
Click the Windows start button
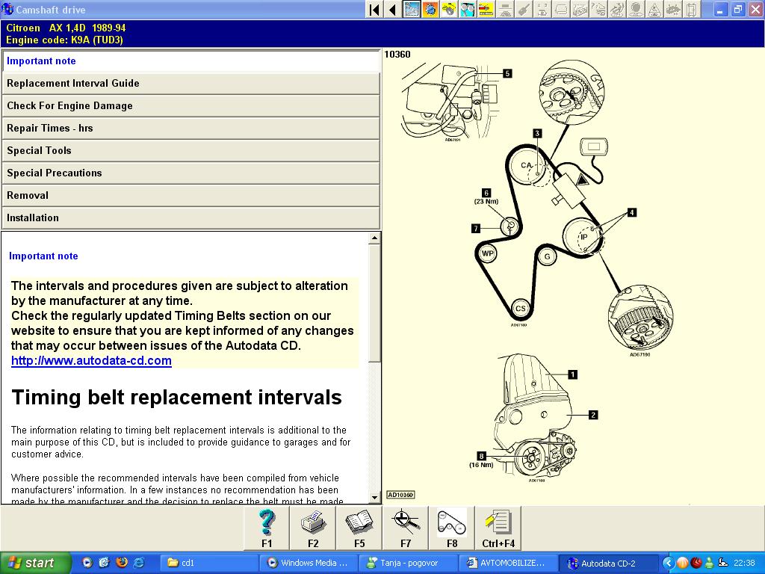click(35, 563)
